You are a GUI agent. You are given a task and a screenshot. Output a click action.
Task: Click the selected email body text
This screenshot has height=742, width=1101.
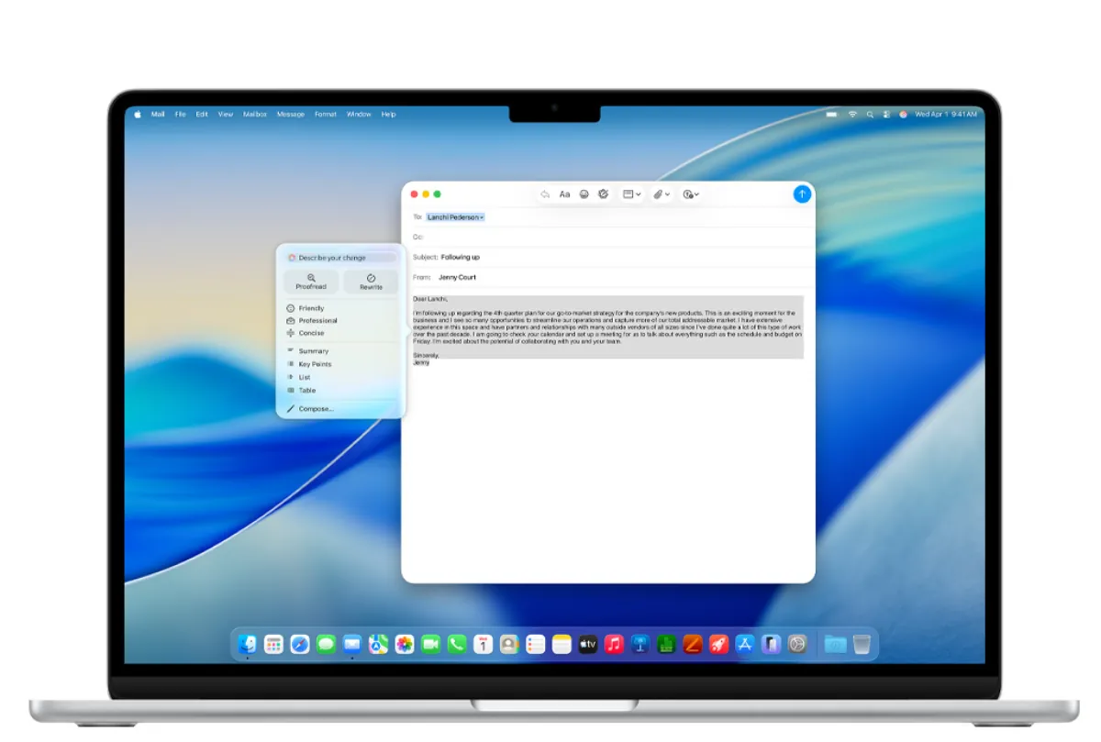tap(607, 327)
